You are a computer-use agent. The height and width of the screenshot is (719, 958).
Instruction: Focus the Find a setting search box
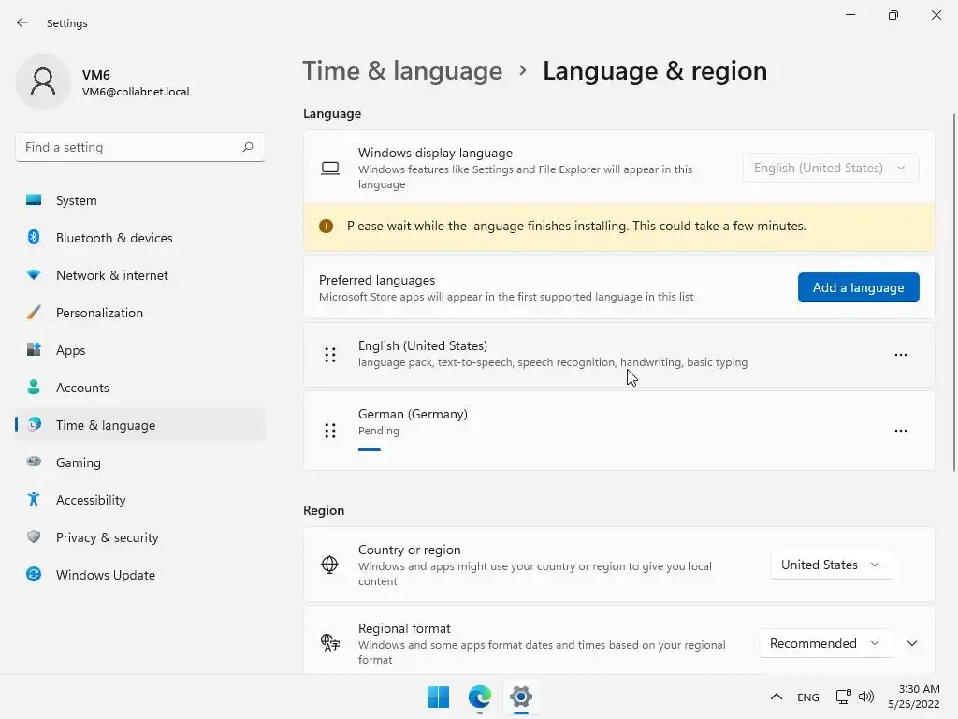click(140, 147)
